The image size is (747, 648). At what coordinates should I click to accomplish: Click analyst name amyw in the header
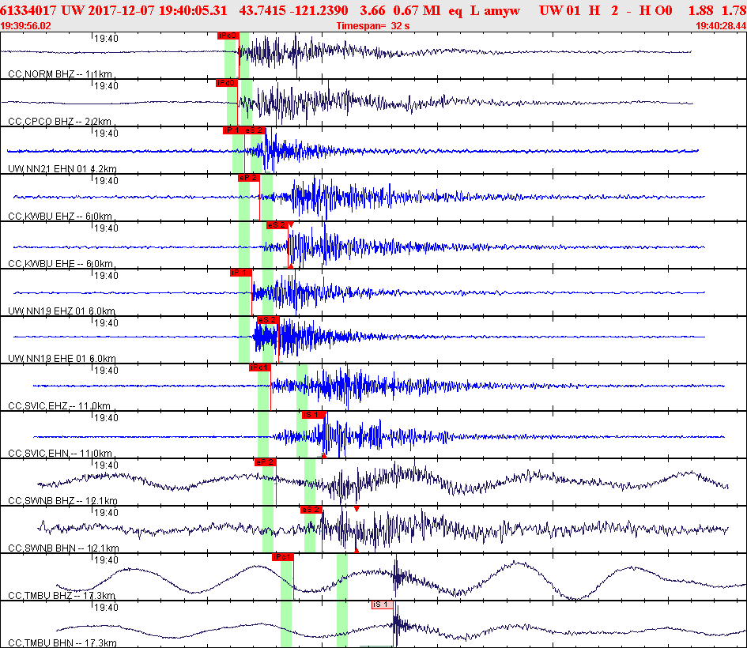pyautogui.click(x=502, y=10)
